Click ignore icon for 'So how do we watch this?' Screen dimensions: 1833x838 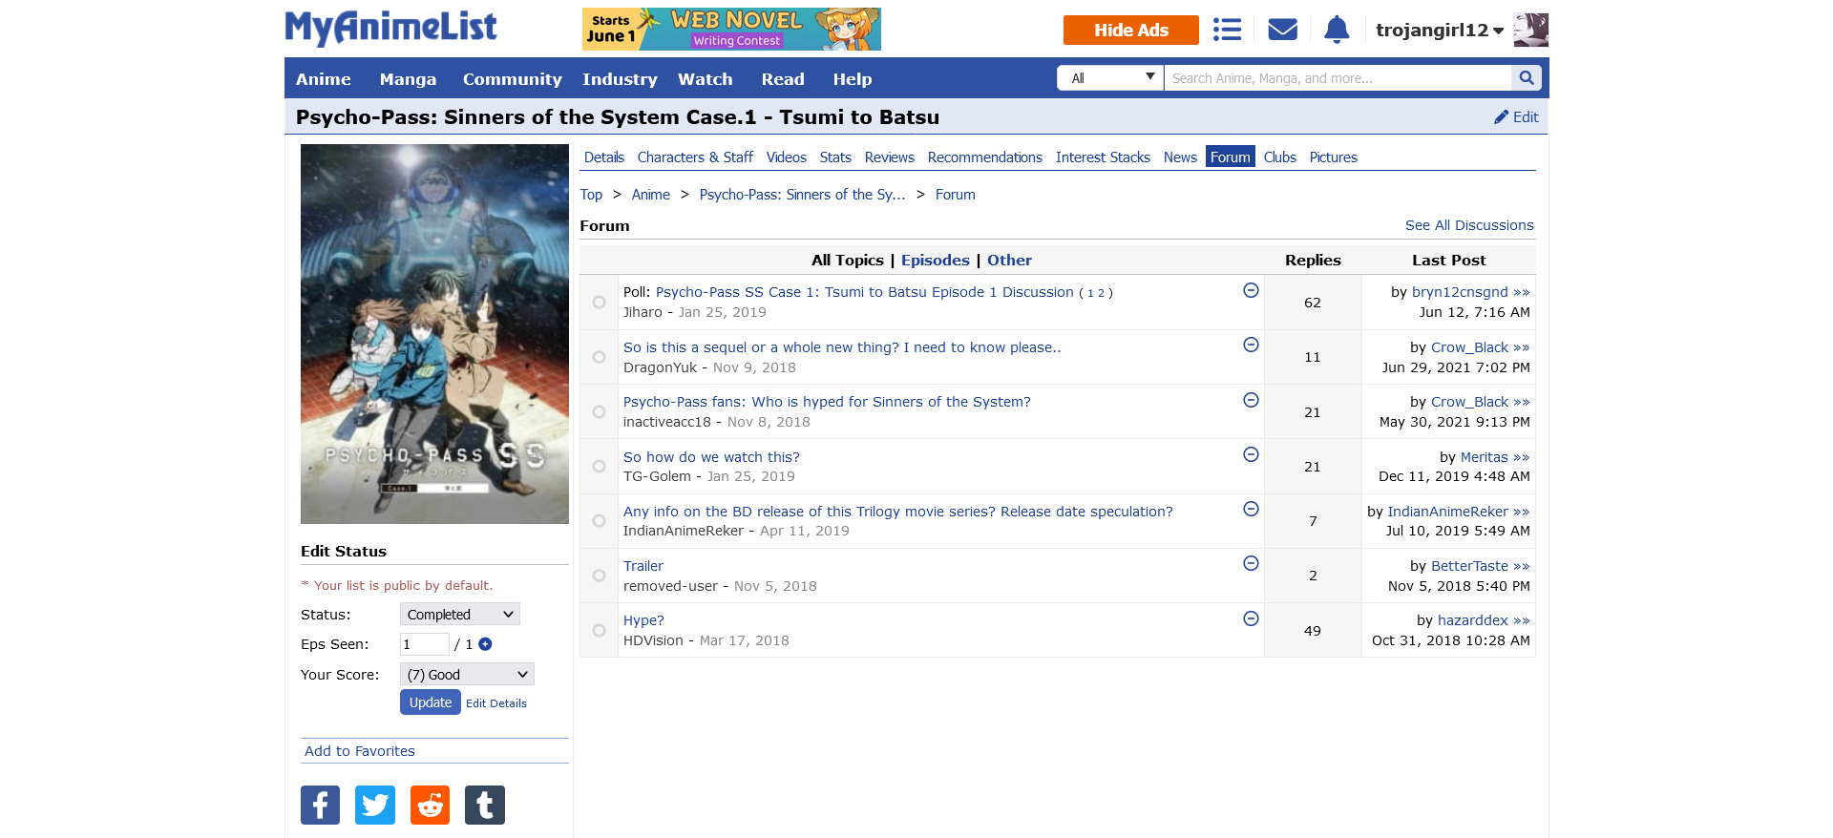pos(1251,454)
